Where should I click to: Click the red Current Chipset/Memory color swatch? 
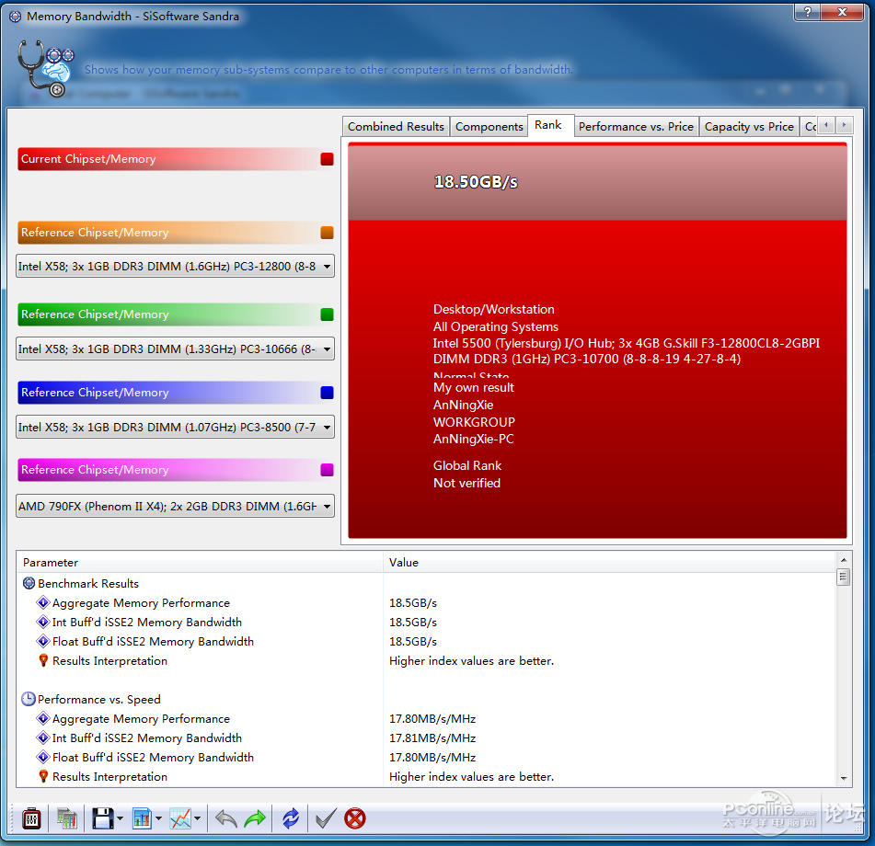(x=327, y=159)
